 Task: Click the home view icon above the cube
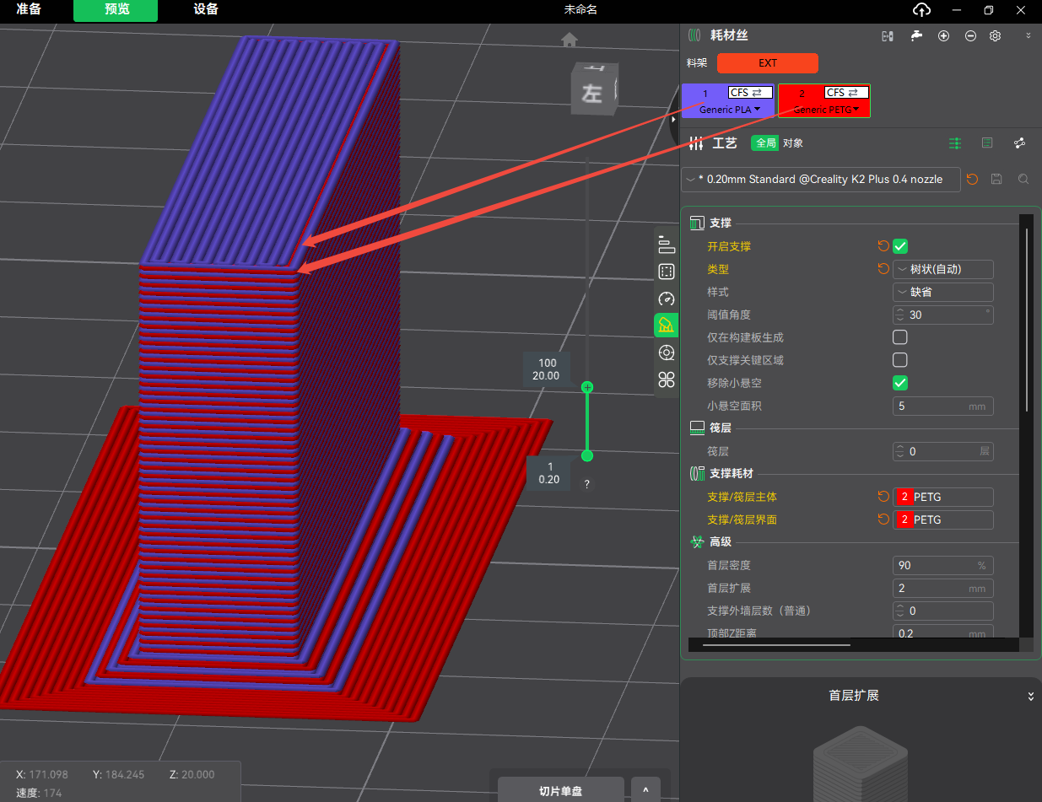pyautogui.click(x=570, y=40)
